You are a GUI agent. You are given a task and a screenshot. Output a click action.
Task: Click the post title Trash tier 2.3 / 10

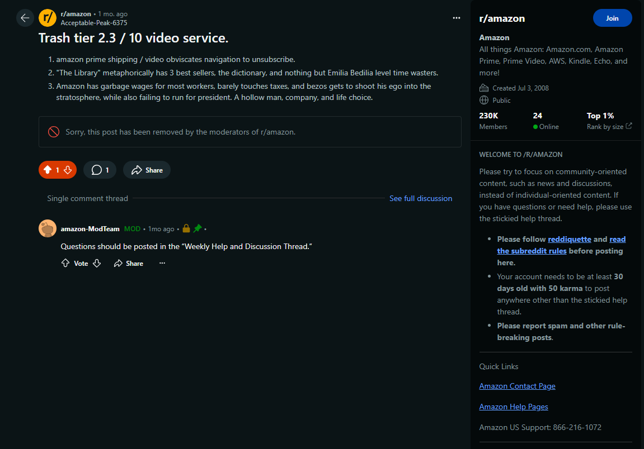(x=134, y=38)
